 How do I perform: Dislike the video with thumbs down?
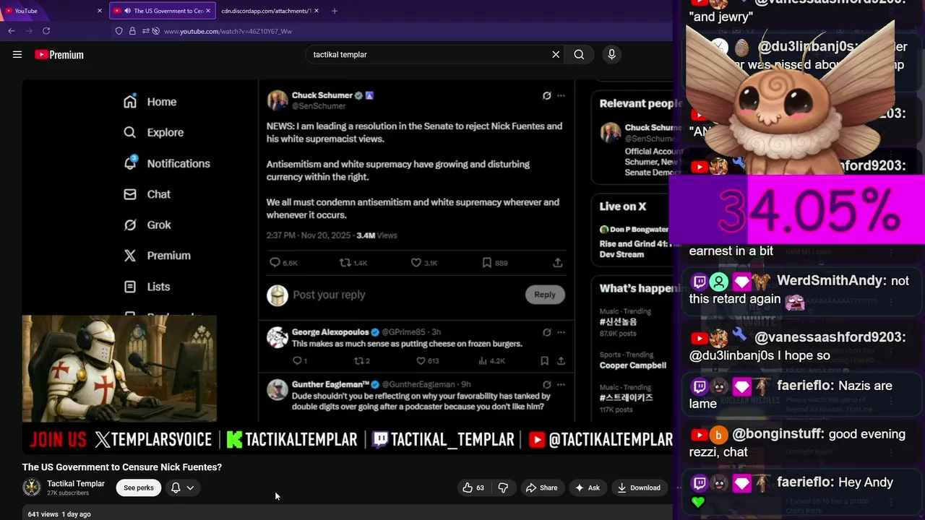pyautogui.click(x=503, y=487)
